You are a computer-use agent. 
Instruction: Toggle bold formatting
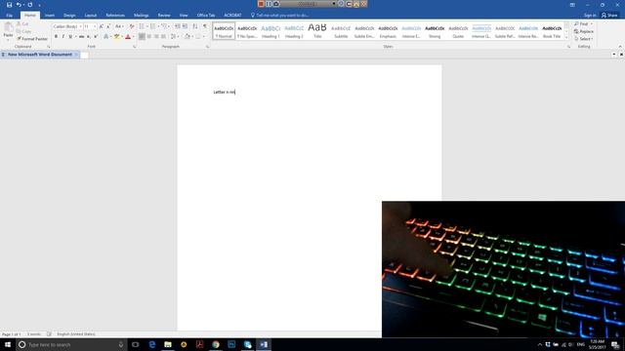[56, 36]
